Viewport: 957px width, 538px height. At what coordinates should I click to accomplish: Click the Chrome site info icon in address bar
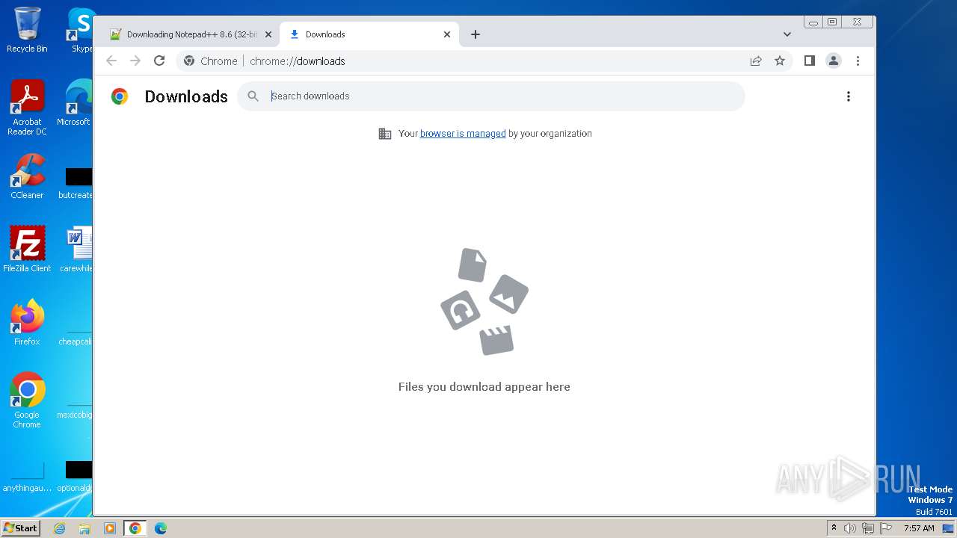(x=189, y=61)
